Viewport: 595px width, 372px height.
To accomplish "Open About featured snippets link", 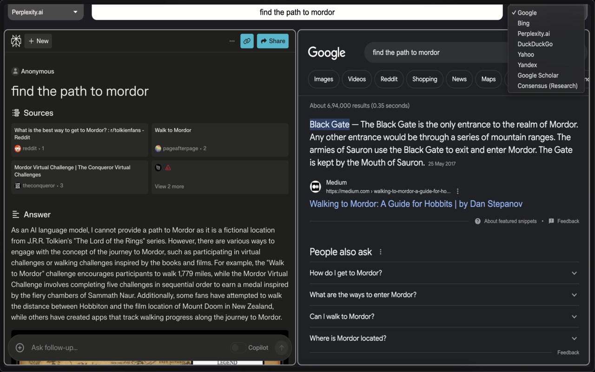I will click(x=510, y=221).
